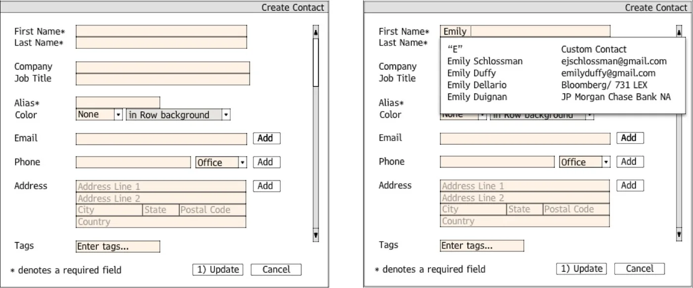Click 'Enter tags...' field in left dialog
The width and height of the screenshot is (693, 288).
pyautogui.click(x=118, y=247)
